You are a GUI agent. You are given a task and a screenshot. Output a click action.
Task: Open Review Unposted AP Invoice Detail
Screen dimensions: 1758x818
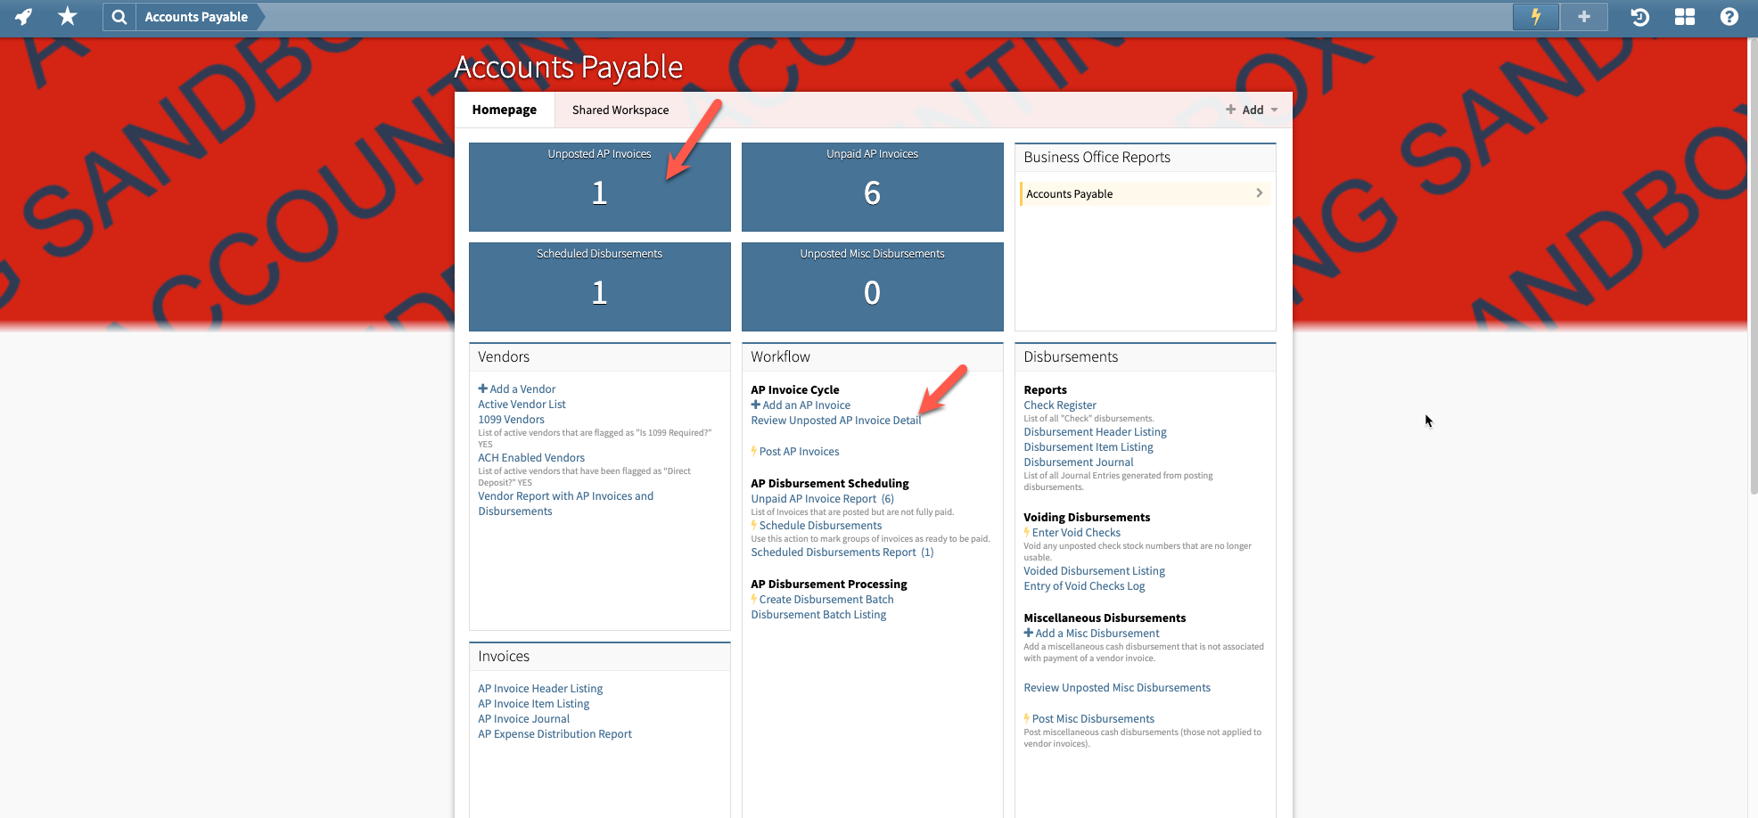pos(835,420)
